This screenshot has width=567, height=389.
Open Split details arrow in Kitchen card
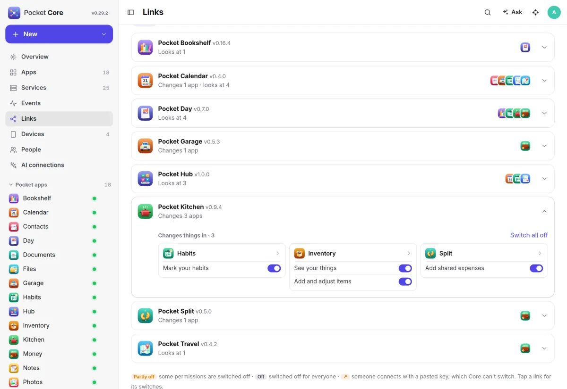point(540,253)
